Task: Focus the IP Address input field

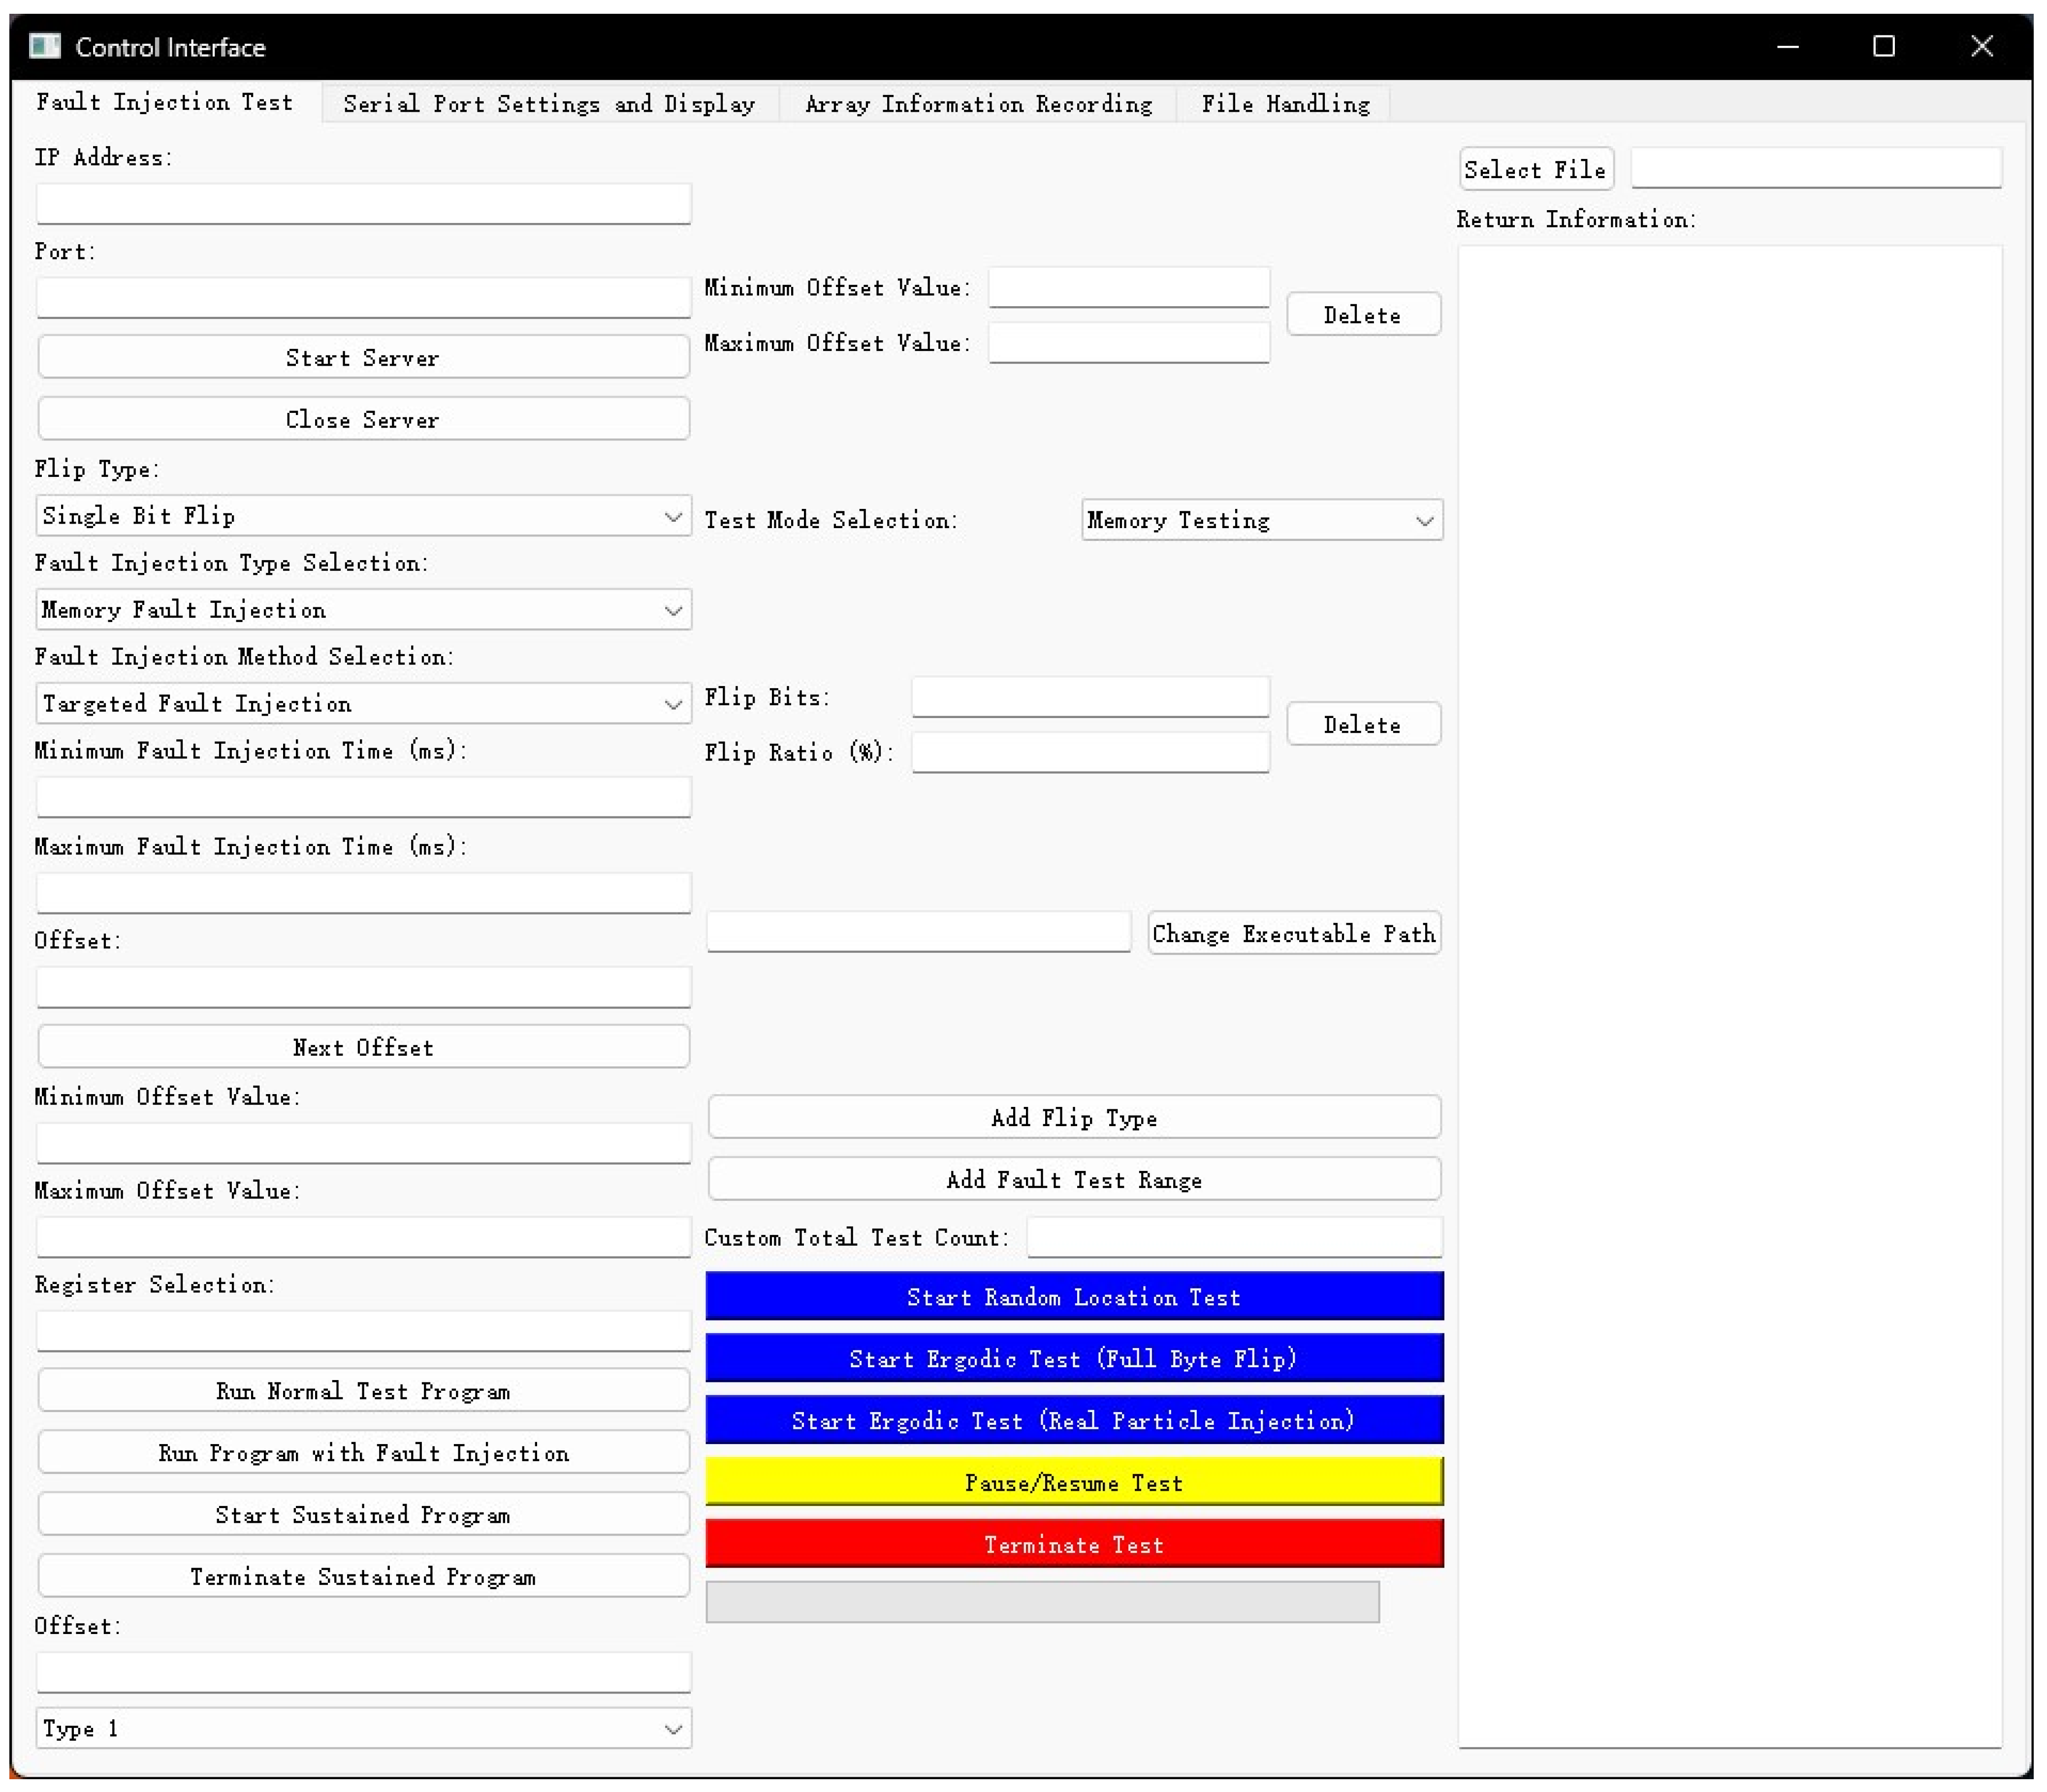Action: tap(363, 204)
